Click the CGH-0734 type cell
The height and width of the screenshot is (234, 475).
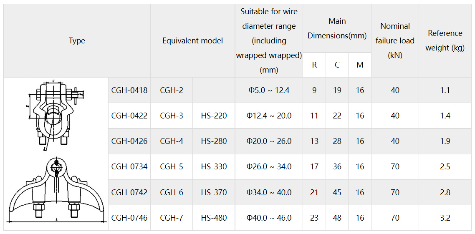tap(129, 166)
